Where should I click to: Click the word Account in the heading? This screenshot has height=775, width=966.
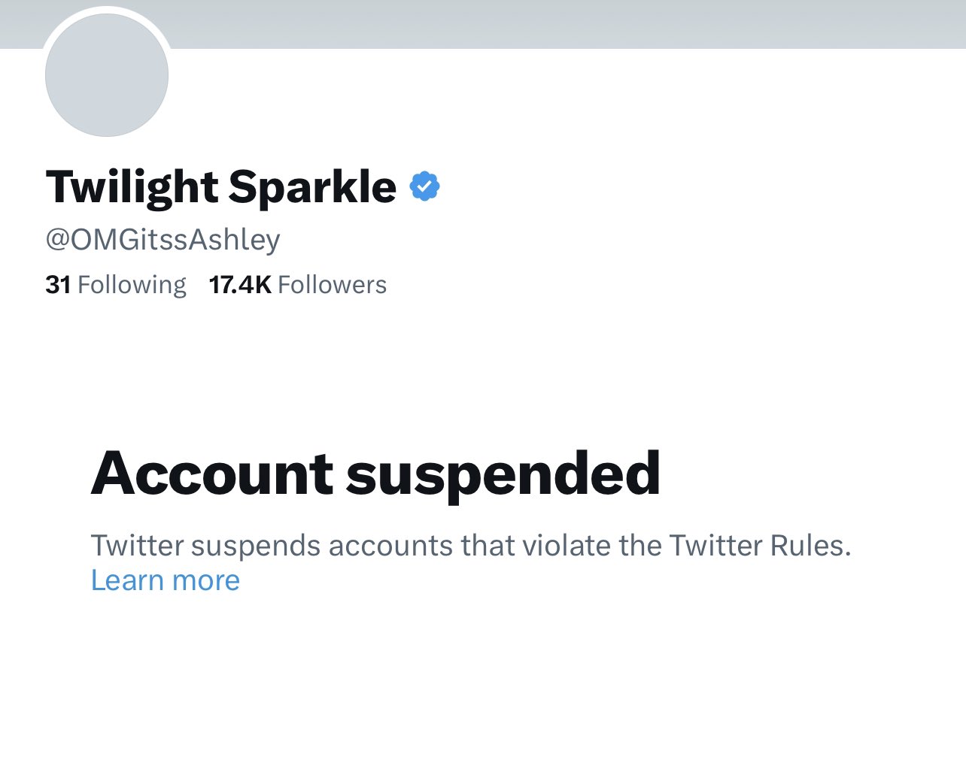pos(212,474)
